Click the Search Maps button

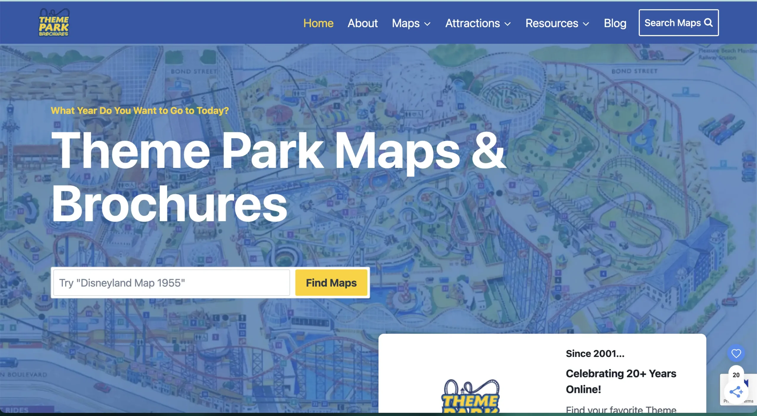(x=679, y=23)
